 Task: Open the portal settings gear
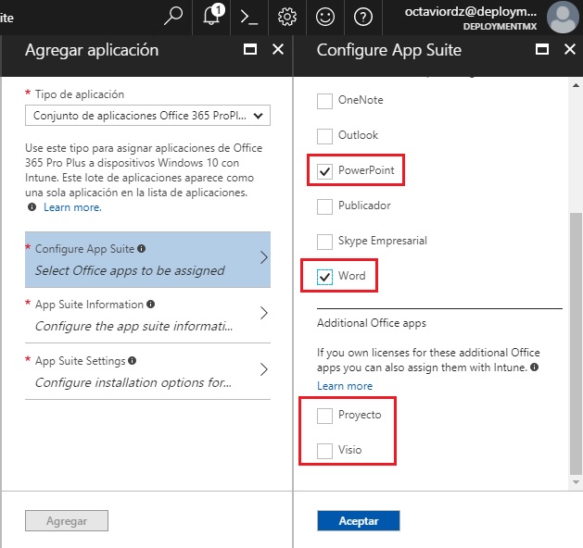tap(287, 16)
